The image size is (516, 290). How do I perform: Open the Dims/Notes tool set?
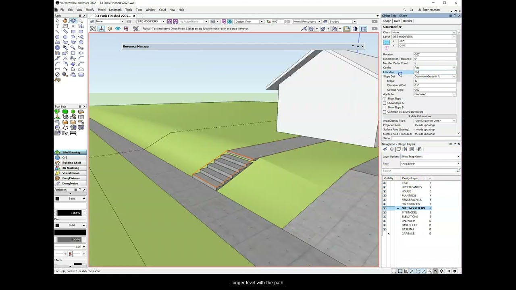71,184
